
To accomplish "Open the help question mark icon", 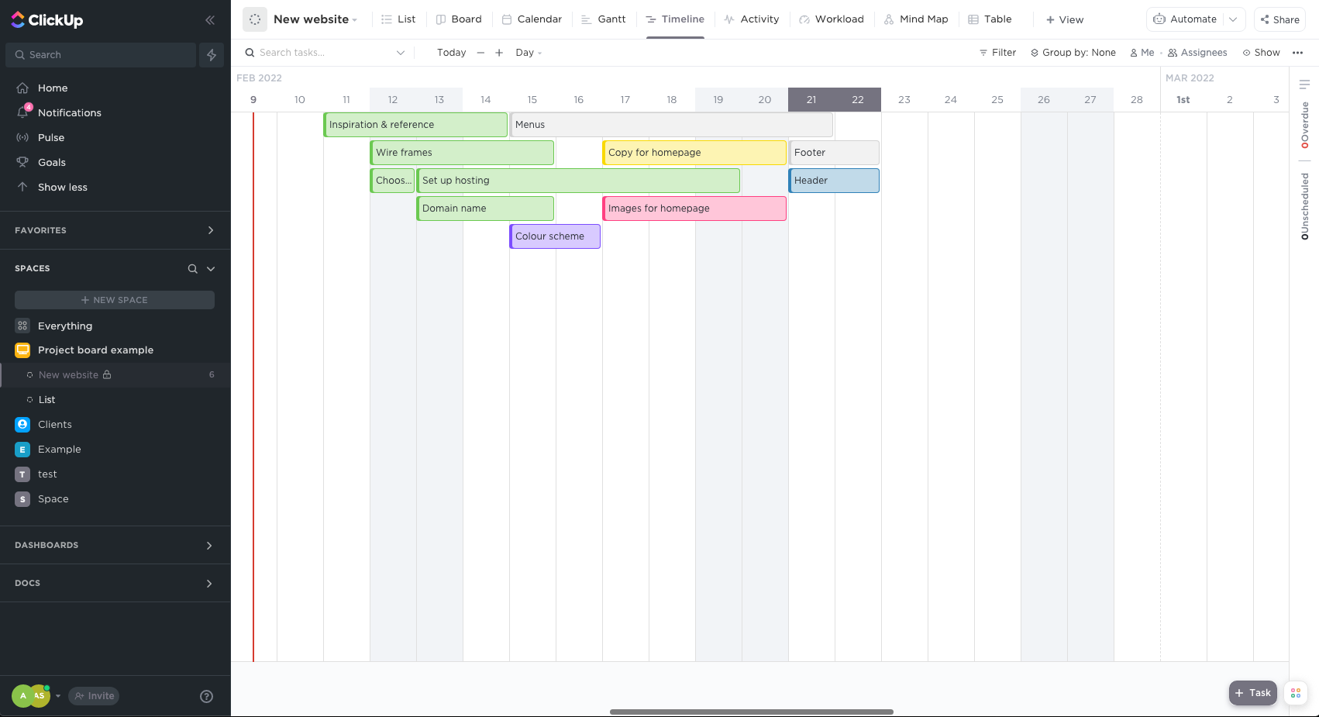I will coord(206,696).
